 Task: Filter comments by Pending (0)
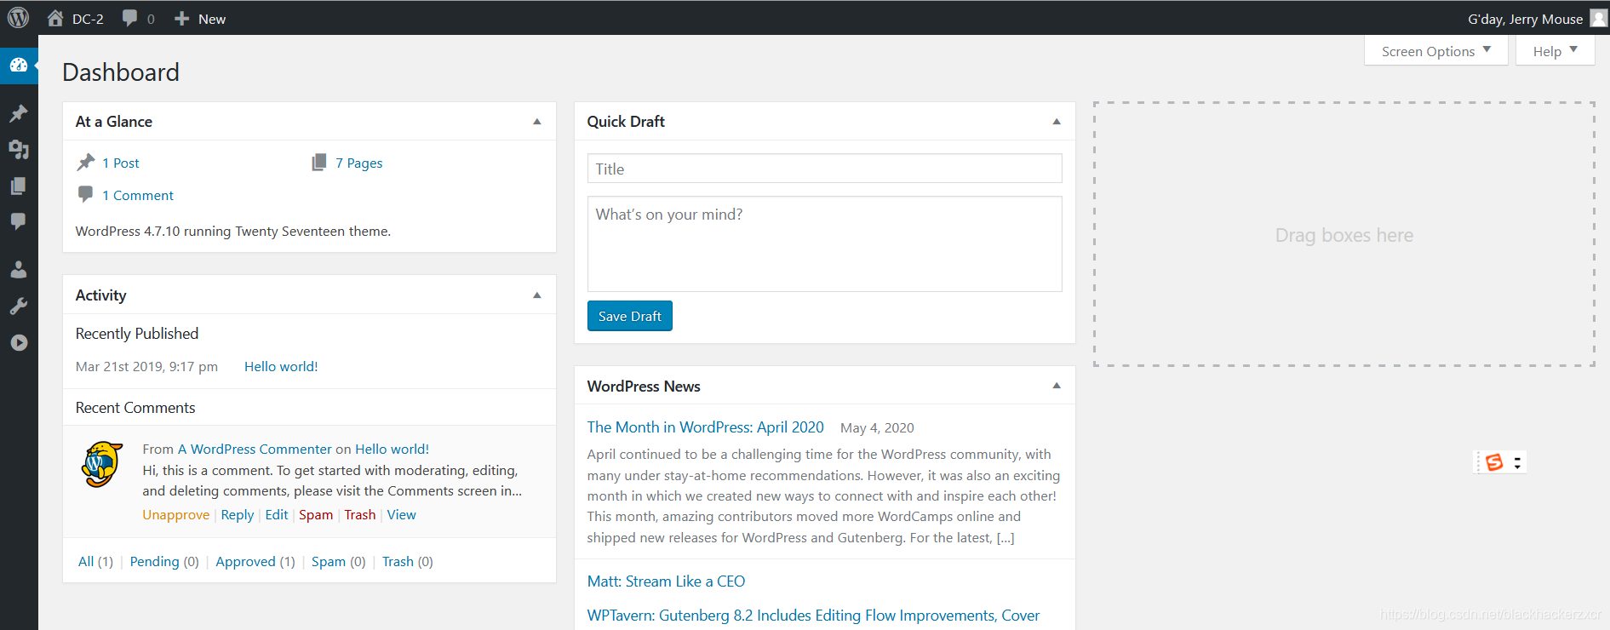[164, 561]
